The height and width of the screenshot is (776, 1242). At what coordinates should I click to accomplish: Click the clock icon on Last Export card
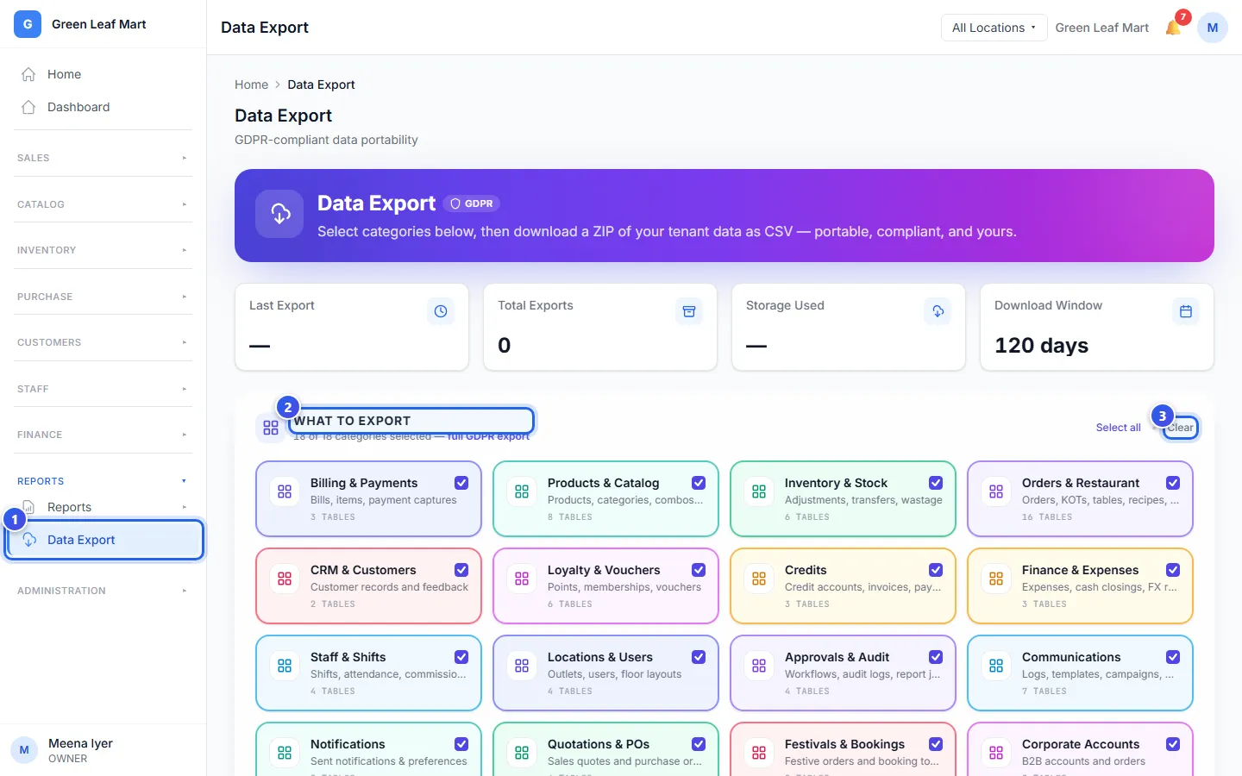coord(441,311)
